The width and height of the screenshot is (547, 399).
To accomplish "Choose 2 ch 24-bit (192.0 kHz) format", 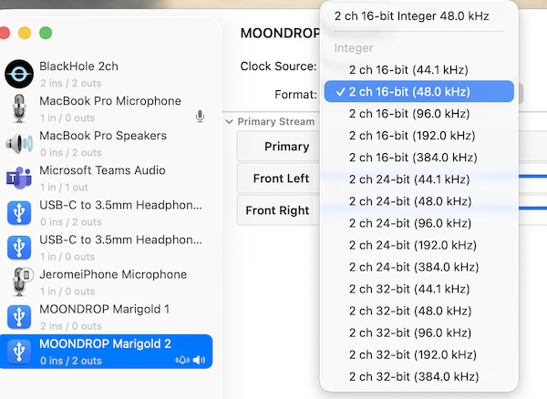I will [x=419, y=245].
